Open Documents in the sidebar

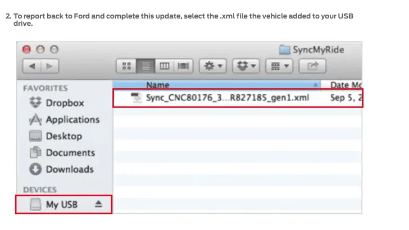pos(62,153)
